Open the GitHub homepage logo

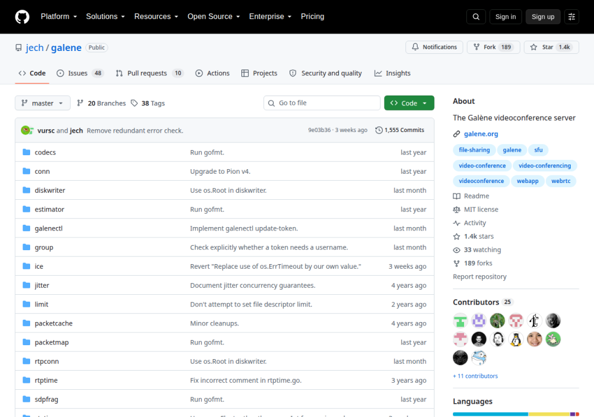[22, 17]
